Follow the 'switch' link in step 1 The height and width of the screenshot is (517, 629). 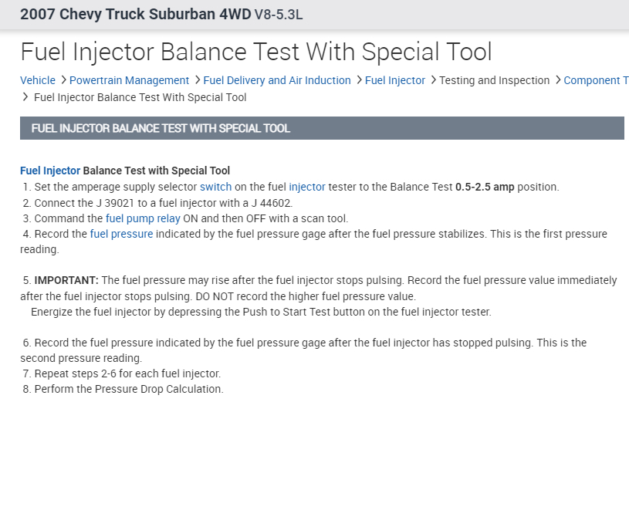(x=215, y=187)
